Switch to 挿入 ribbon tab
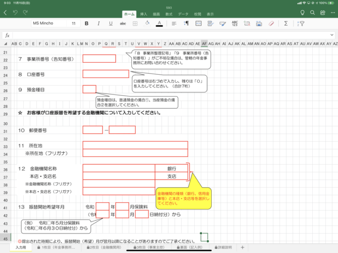Image resolution: width=338 pixels, height=253 pixels. (x=144, y=14)
